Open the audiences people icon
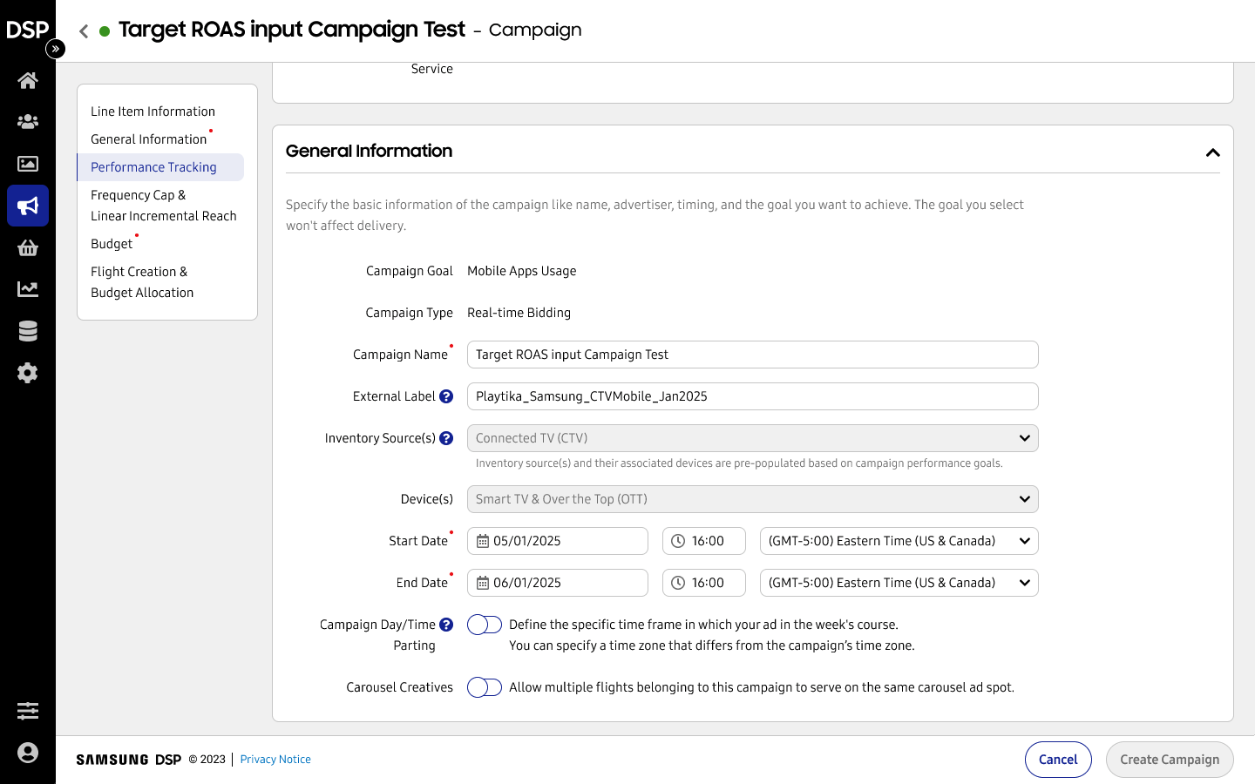The width and height of the screenshot is (1255, 784). (x=28, y=122)
